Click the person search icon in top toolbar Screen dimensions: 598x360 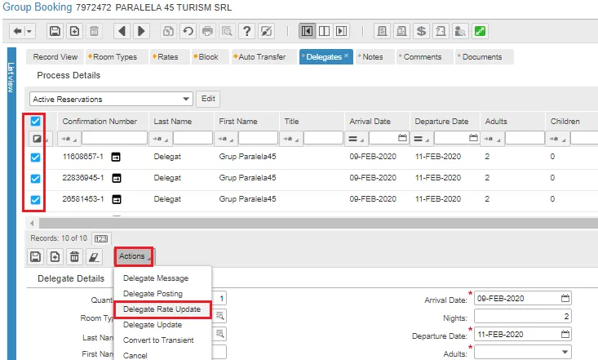460,31
